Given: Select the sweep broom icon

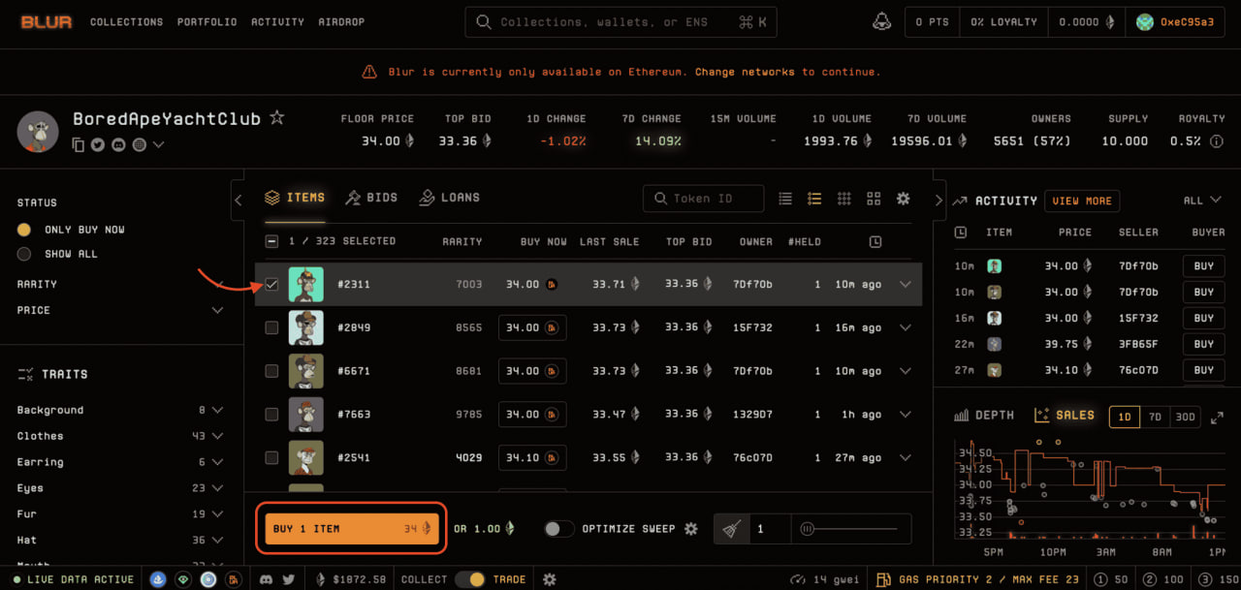Looking at the screenshot, I should pos(732,528).
